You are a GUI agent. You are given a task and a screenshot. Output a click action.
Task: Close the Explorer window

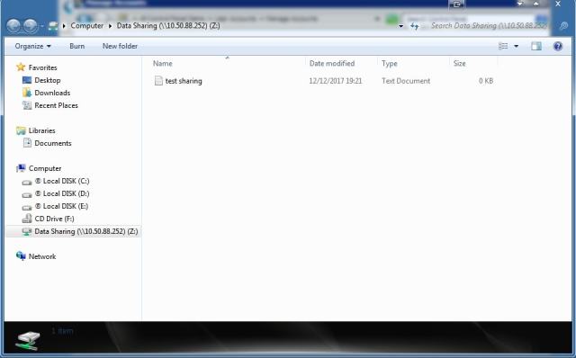558,4
